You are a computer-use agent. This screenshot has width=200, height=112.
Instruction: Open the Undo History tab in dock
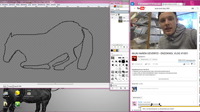(121, 6)
